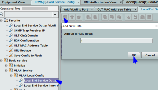
Task: Open the search box dropdown arrow
Action: point(55,14)
